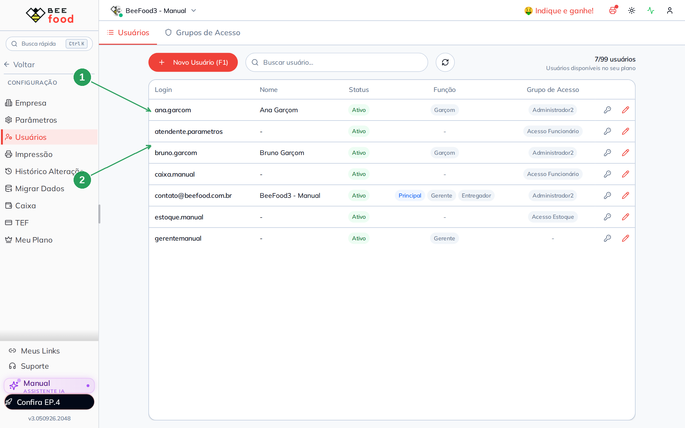685x428 pixels.
Task: Click key icon for contato@beefood.com.br
Action: [x=607, y=196]
